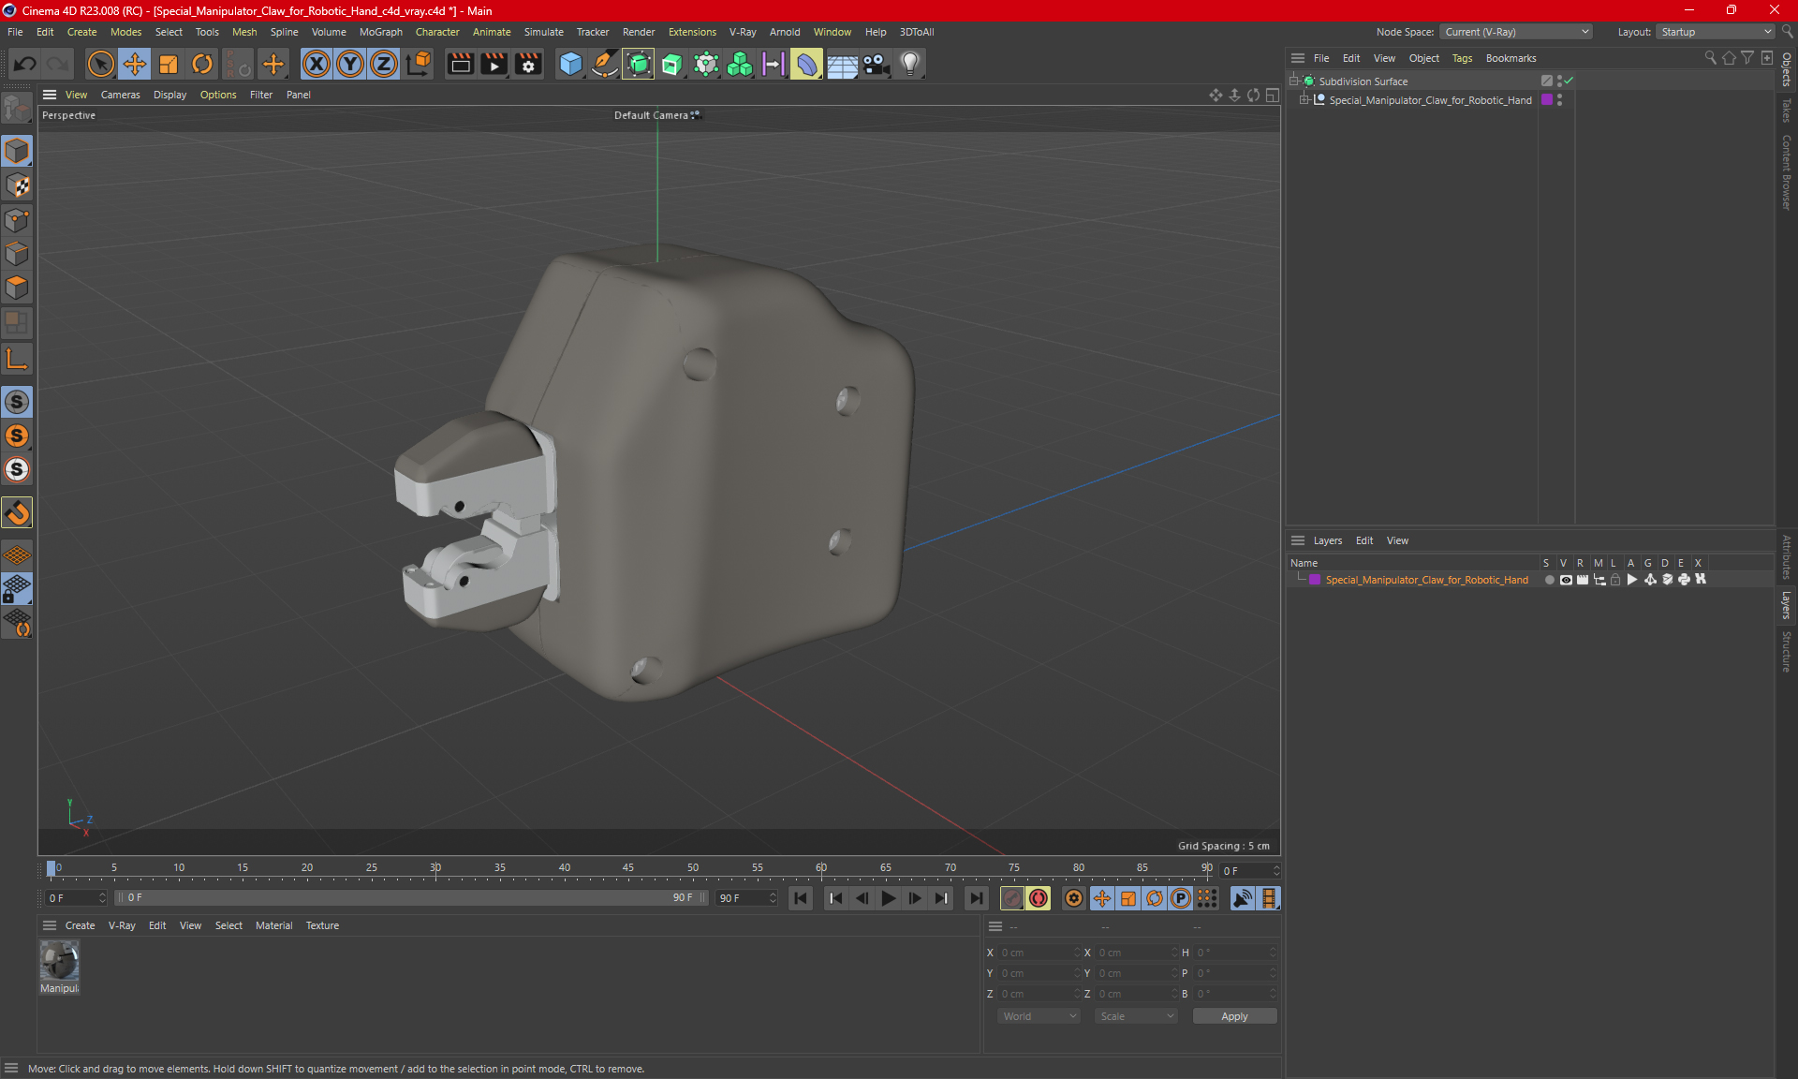The width and height of the screenshot is (1798, 1079).
Task: Click the Apply button
Action: [x=1233, y=1016]
